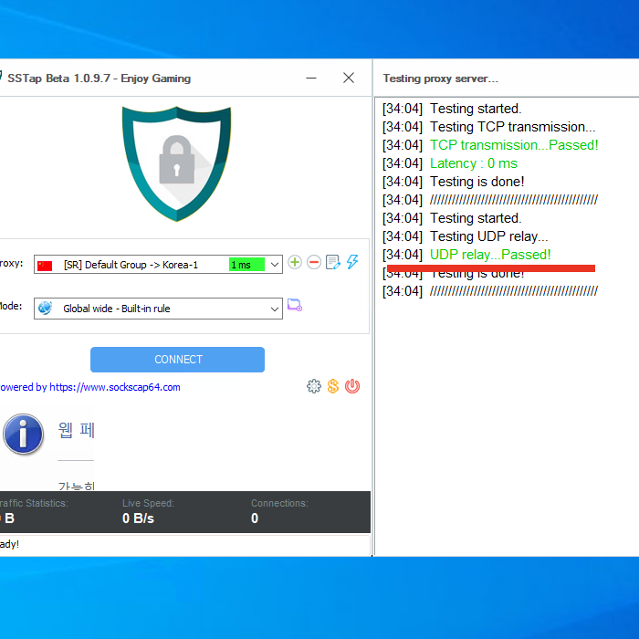Click the 'Latency : 0 ms' log line
This screenshot has width=639, height=639.
[x=474, y=163]
